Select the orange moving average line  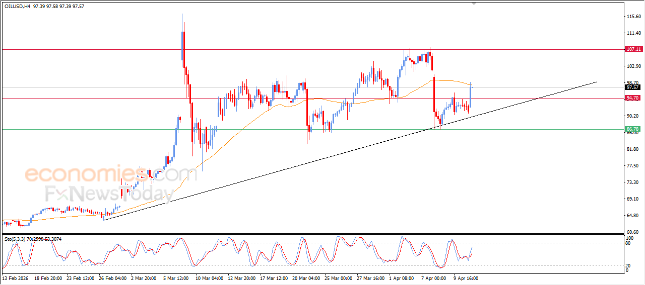(242, 124)
